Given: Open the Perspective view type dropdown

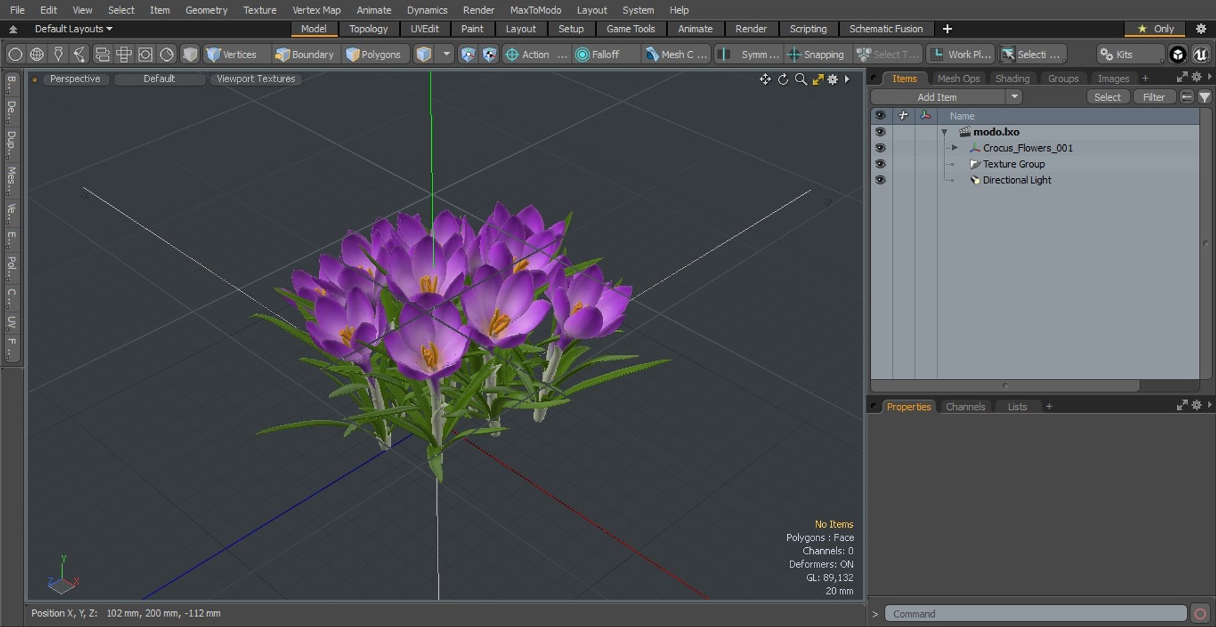Looking at the screenshot, I should pyautogui.click(x=75, y=79).
